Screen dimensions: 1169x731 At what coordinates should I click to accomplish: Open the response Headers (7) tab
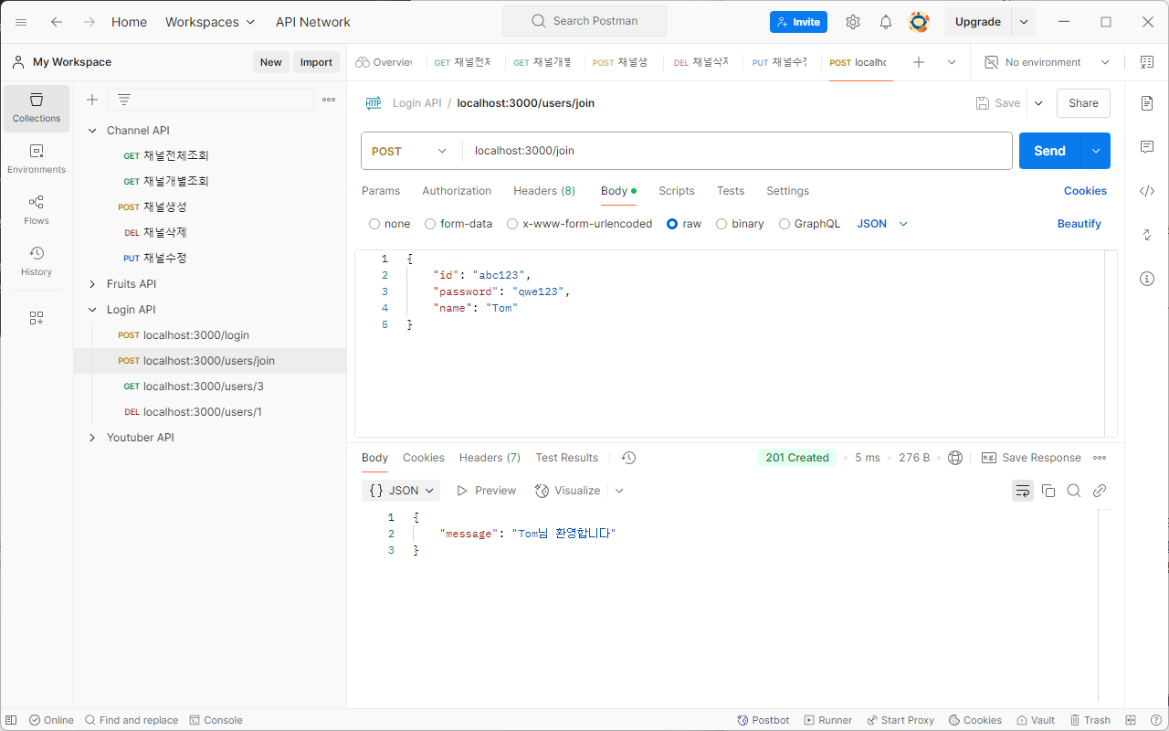pos(490,458)
